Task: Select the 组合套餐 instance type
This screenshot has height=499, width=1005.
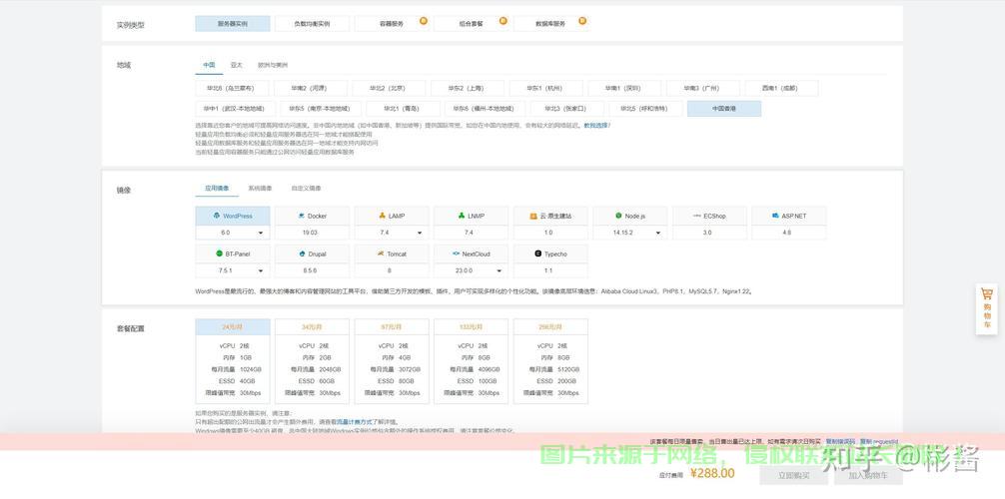Action: (x=472, y=24)
